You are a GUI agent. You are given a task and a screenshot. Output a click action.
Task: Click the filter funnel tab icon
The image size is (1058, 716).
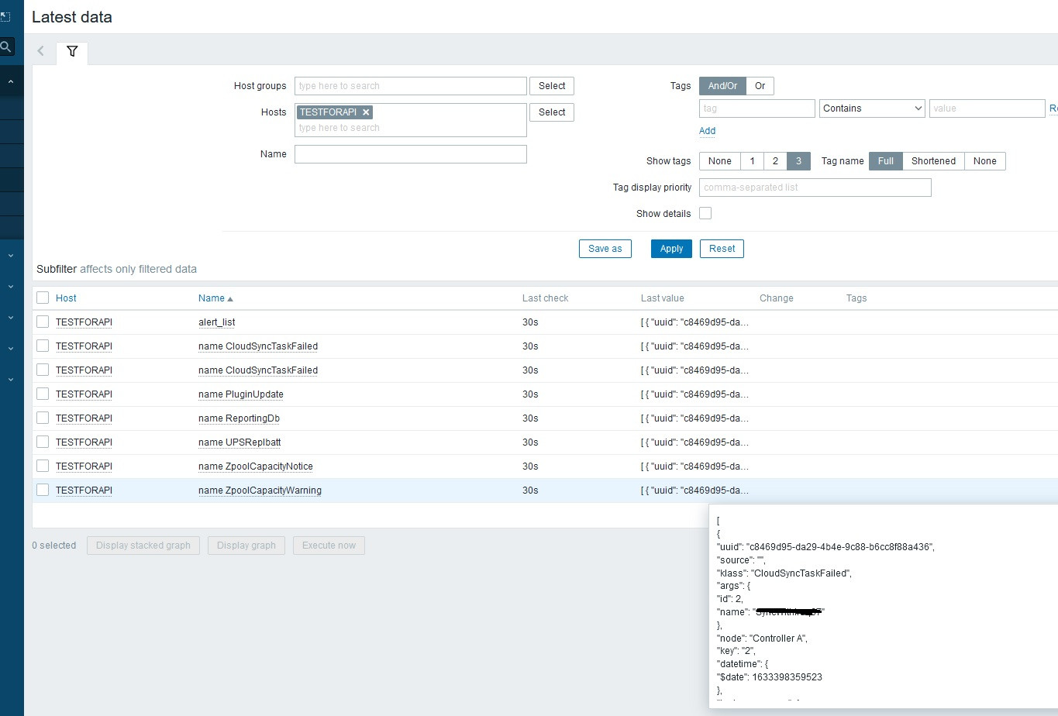(x=72, y=52)
